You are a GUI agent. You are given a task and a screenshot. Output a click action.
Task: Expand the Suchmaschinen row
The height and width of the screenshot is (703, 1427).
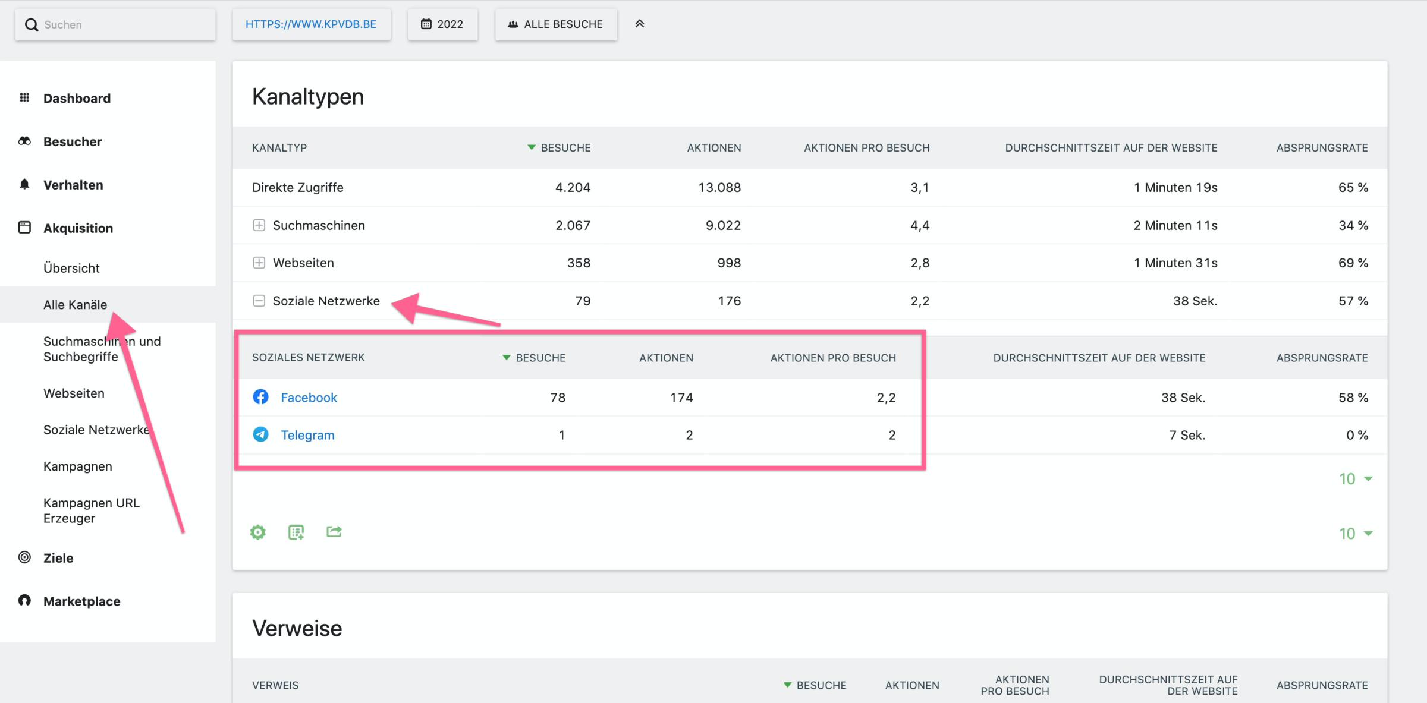click(x=259, y=225)
